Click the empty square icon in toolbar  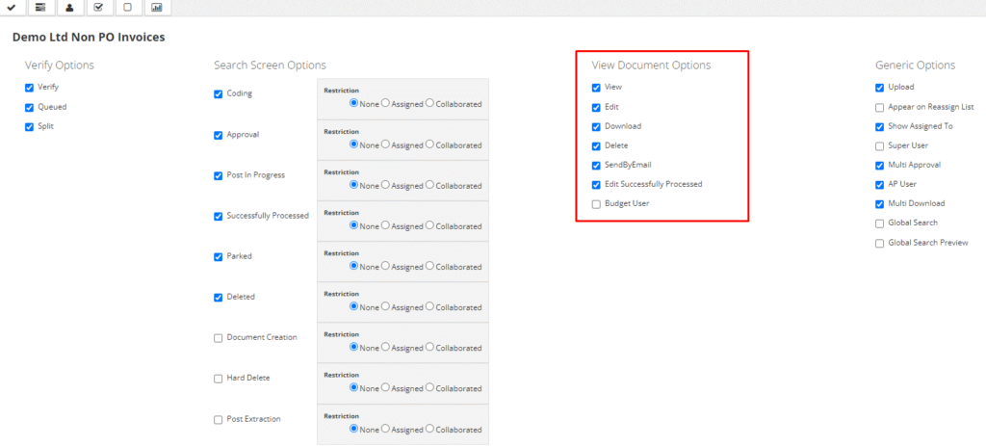[127, 8]
